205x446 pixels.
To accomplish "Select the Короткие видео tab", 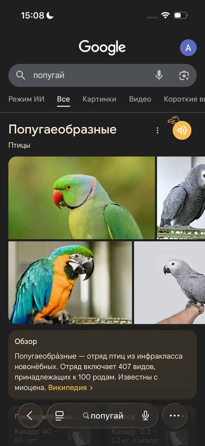I will click(184, 99).
